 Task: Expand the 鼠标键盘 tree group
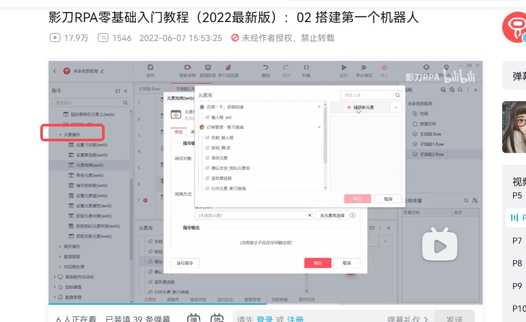55,287
